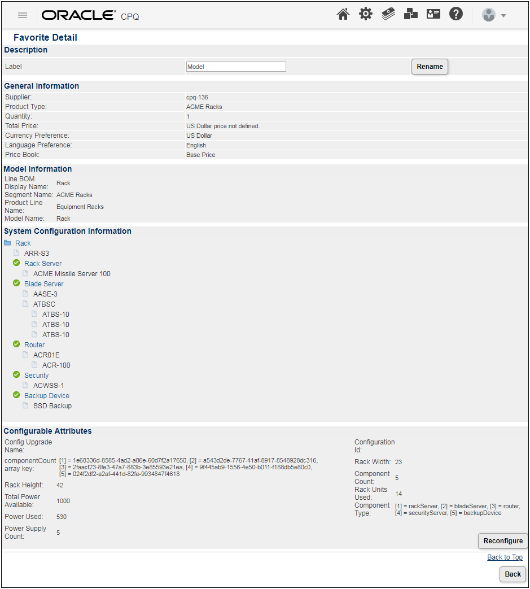530x589 pixels.
Task: Click the green check icon beside Backup Device
Action: 16,395
